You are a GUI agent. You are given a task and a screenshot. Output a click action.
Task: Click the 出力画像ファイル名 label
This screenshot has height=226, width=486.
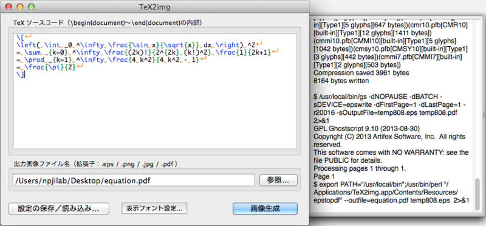click(x=95, y=163)
